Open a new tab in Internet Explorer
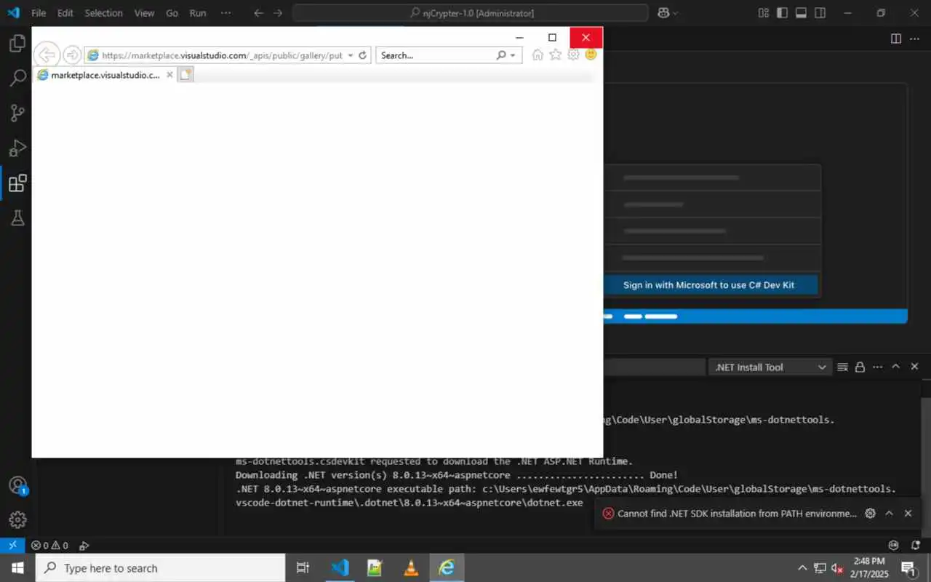Screen dimensions: 931x582 pyautogui.click(x=185, y=74)
